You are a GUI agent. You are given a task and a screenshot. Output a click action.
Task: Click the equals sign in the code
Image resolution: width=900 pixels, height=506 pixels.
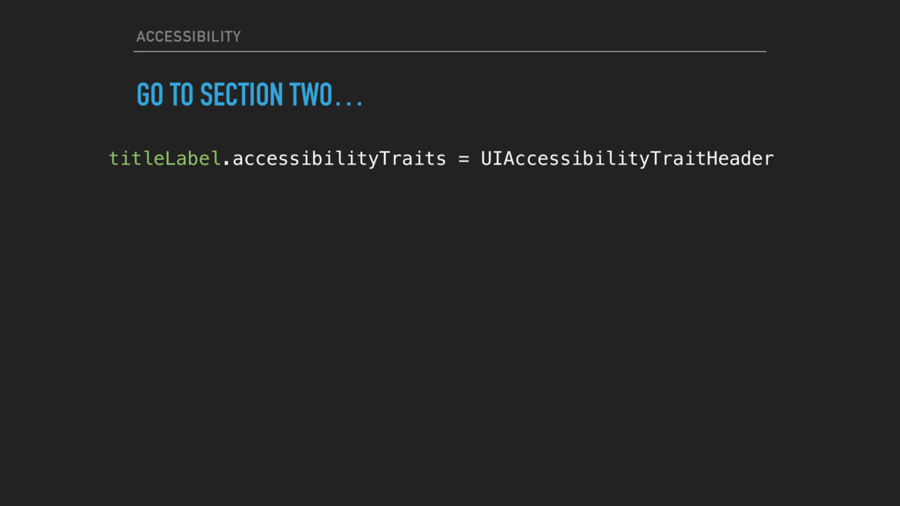[464, 159]
